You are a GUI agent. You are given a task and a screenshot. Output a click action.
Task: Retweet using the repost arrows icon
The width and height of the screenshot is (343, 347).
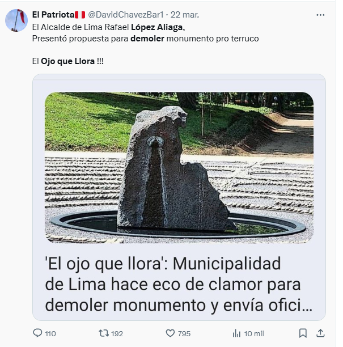(104, 333)
